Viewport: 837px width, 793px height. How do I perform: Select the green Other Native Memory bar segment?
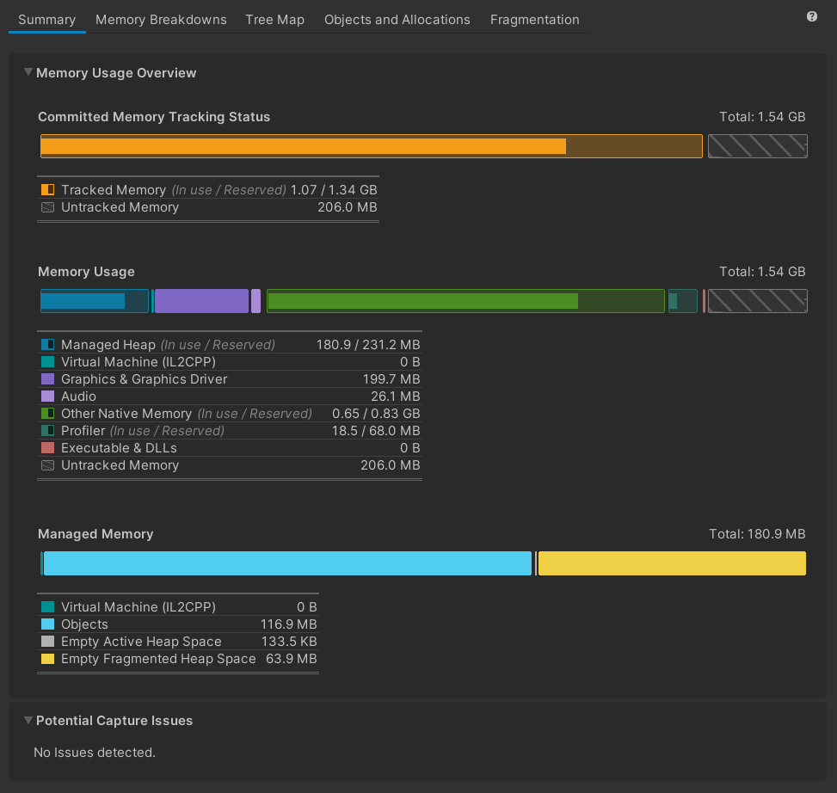point(422,301)
